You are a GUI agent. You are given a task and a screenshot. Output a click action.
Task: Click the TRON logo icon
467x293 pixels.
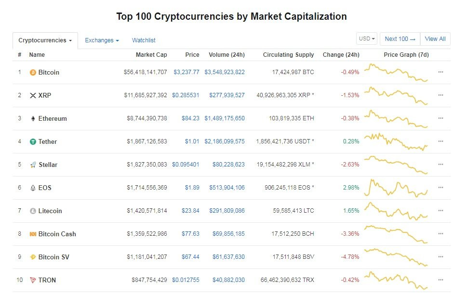pyautogui.click(x=33, y=280)
